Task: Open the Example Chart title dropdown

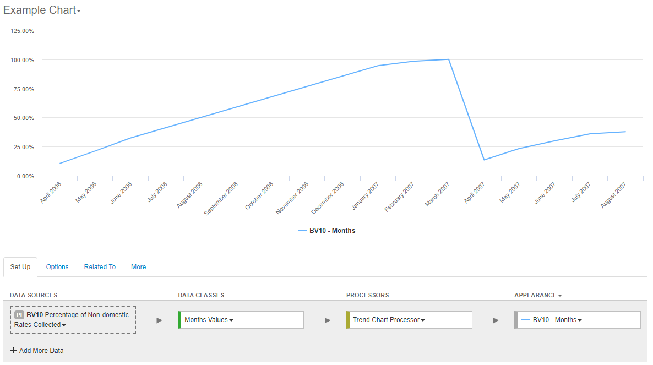Action: click(78, 10)
